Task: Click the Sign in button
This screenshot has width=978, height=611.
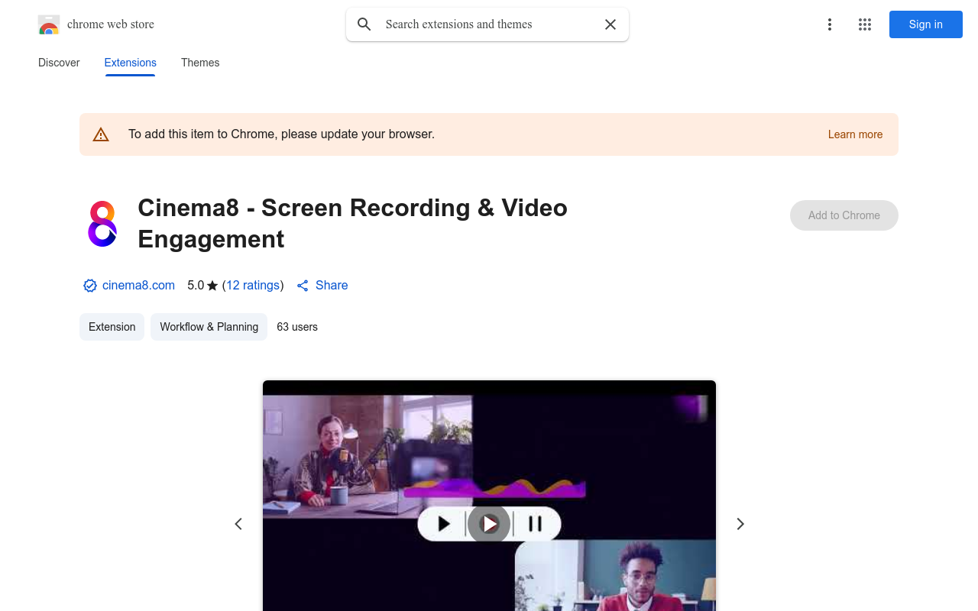Action: (x=926, y=24)
